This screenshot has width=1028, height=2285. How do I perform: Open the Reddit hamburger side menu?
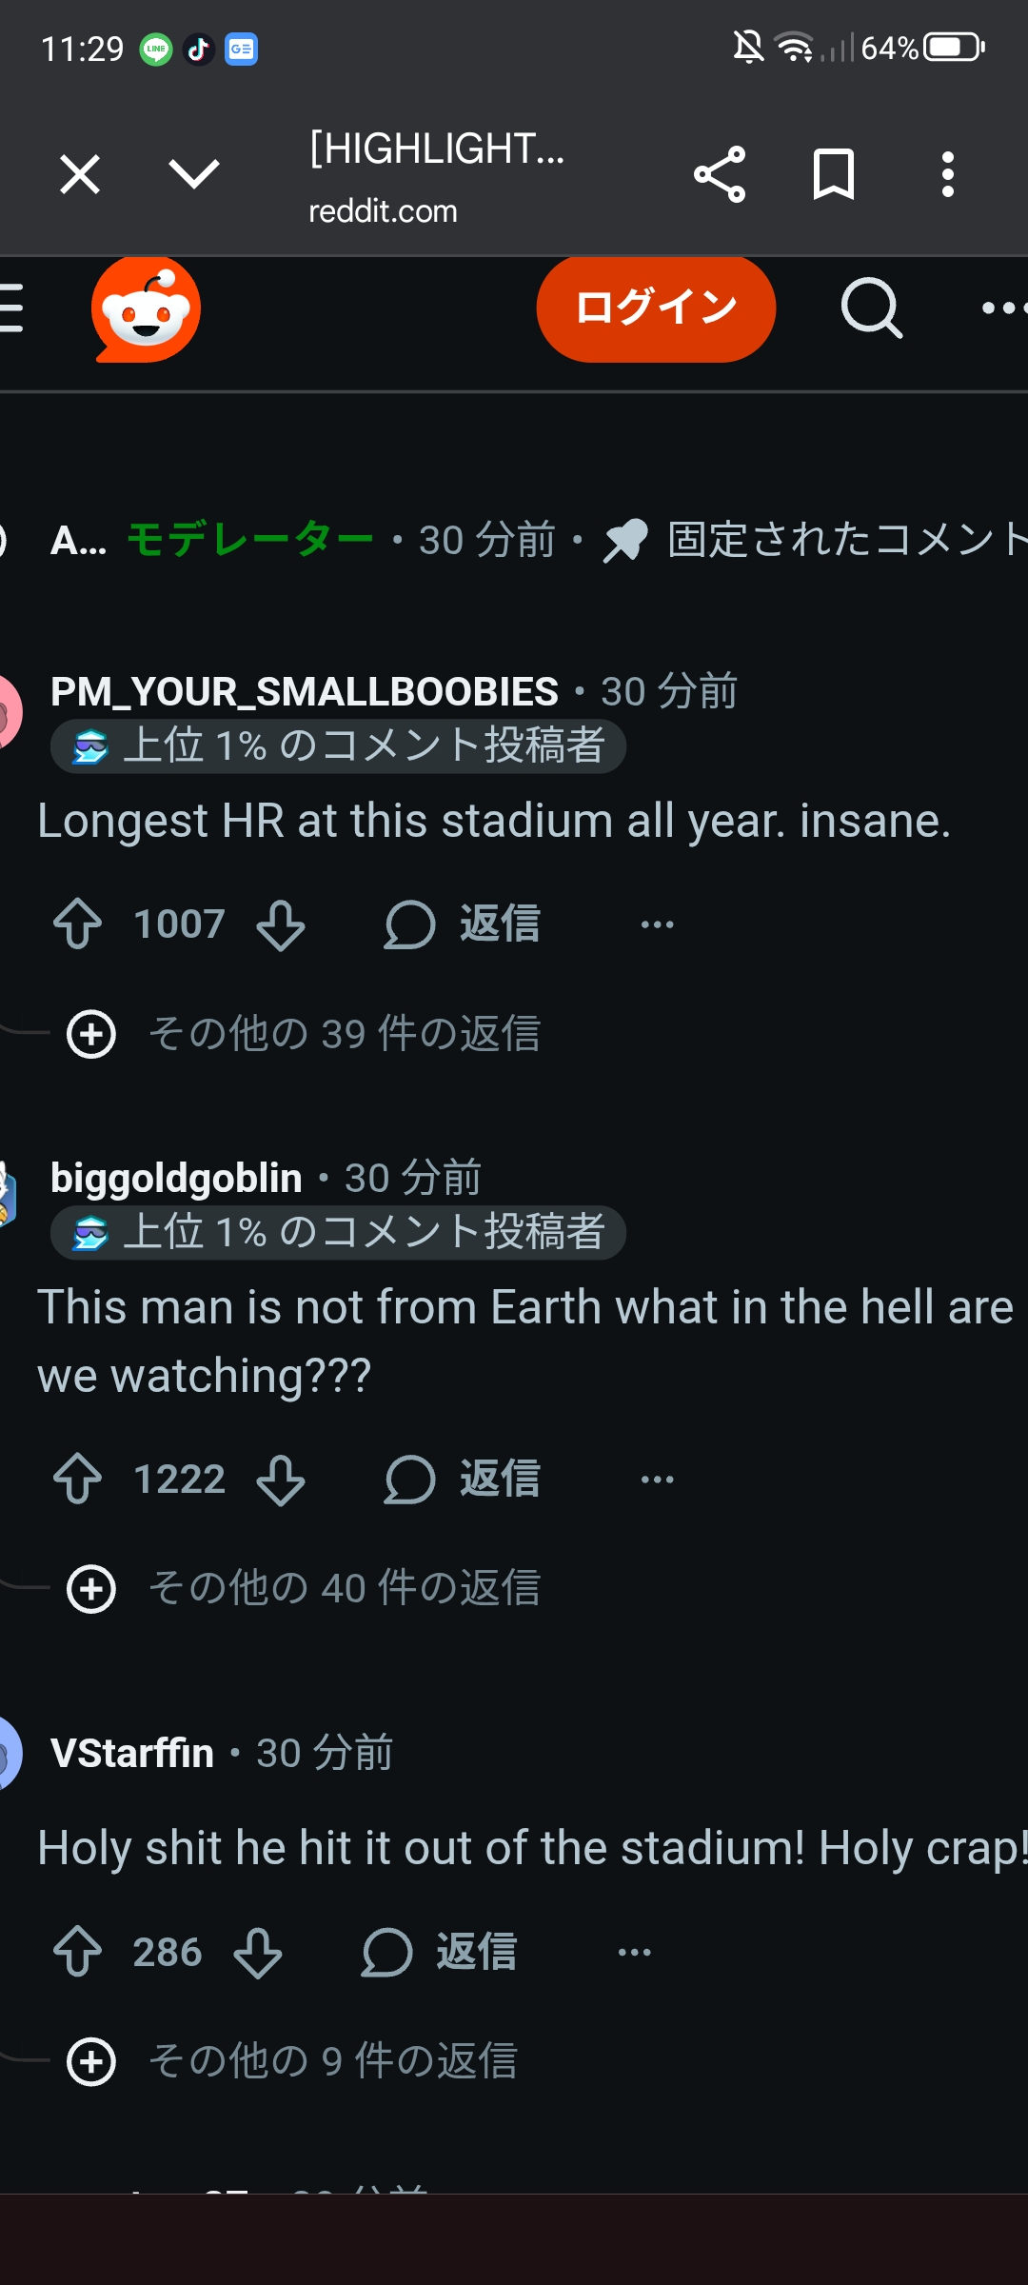[11, 308]
